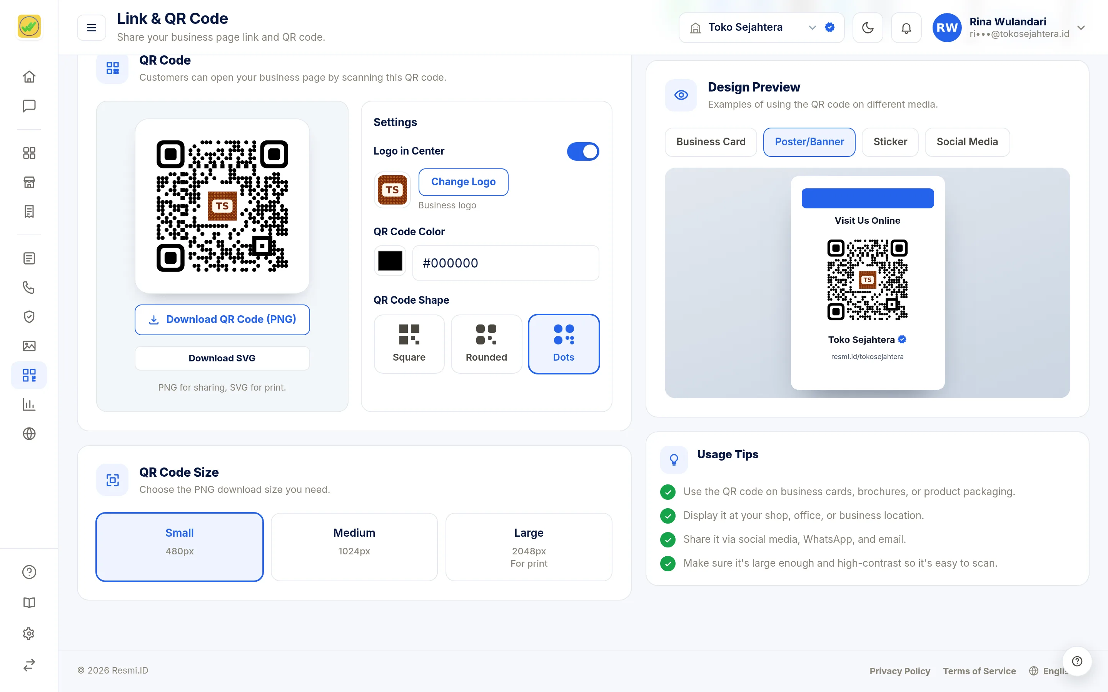This screenshot has width=1108, height=692.
Task: Click the Resmi.ID checkmark logo
Action: click(x=29, y=27)
